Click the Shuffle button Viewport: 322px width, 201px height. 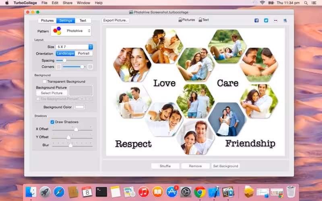pyautogui.click(x=165, y=166)
